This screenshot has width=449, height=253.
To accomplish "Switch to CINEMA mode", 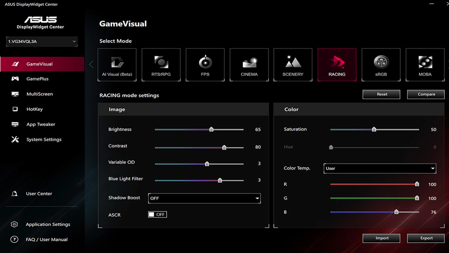I will (x=249, y=65).
